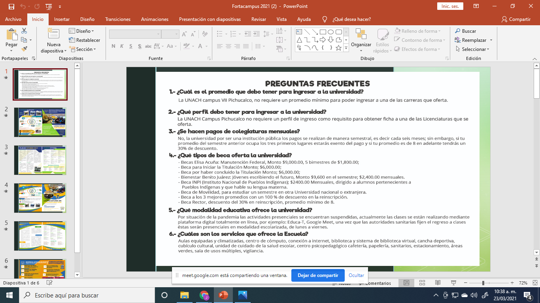The height and width of the screenshot is (303, 540).
Task: Select the down block arrow shape
Action: (x=331, y=40)
